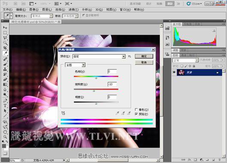Select the Pen tool

pyautogui.click(x=5, y=101)
